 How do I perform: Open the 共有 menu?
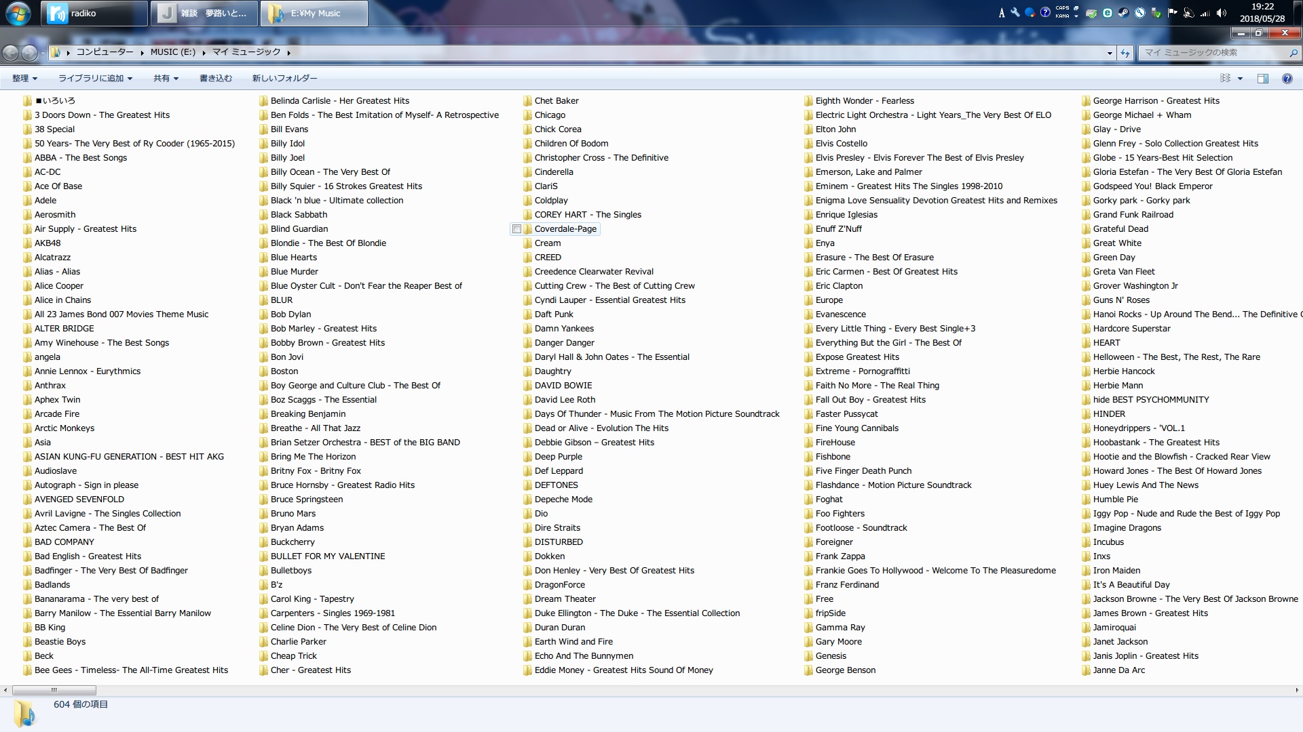click(166, 79)
